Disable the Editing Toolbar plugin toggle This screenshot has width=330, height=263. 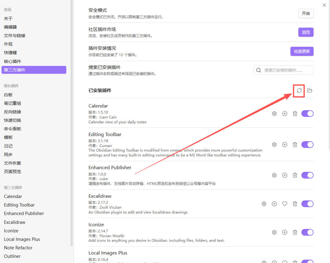(307, 145)
